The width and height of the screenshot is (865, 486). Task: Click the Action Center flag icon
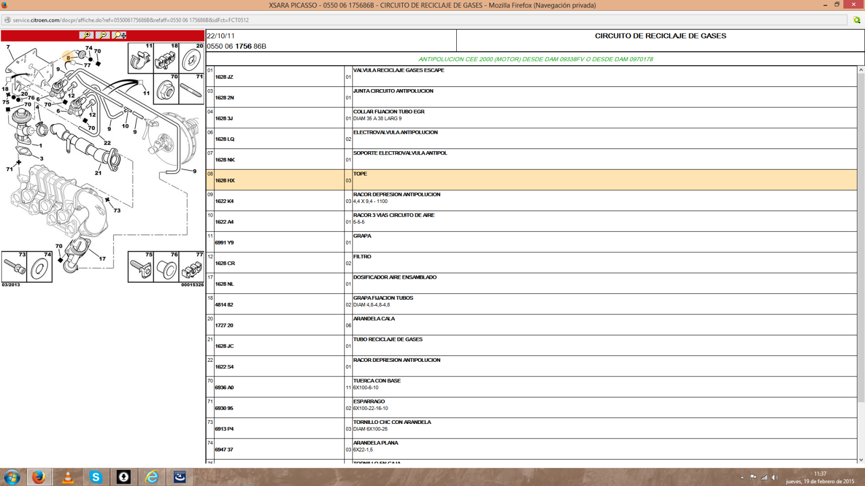click(x=753, y=477)
